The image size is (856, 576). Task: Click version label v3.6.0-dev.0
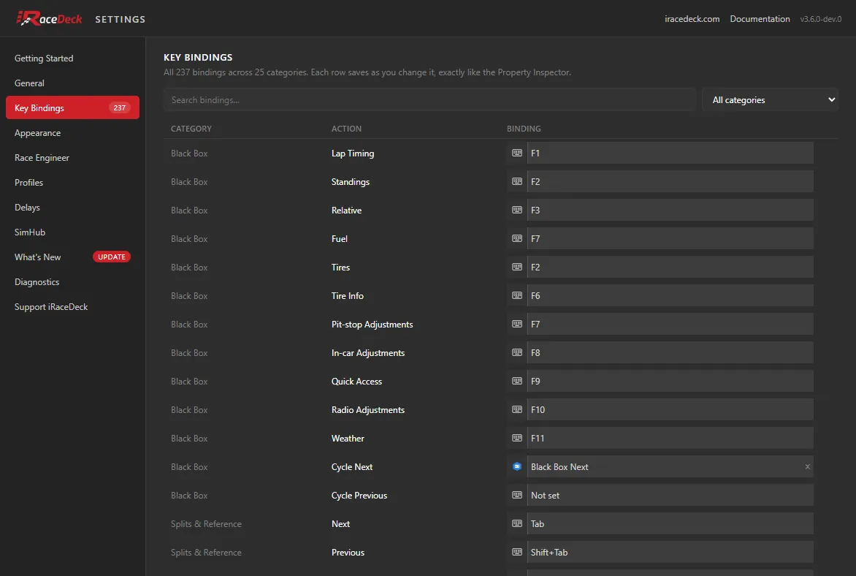tap(820, 19)
